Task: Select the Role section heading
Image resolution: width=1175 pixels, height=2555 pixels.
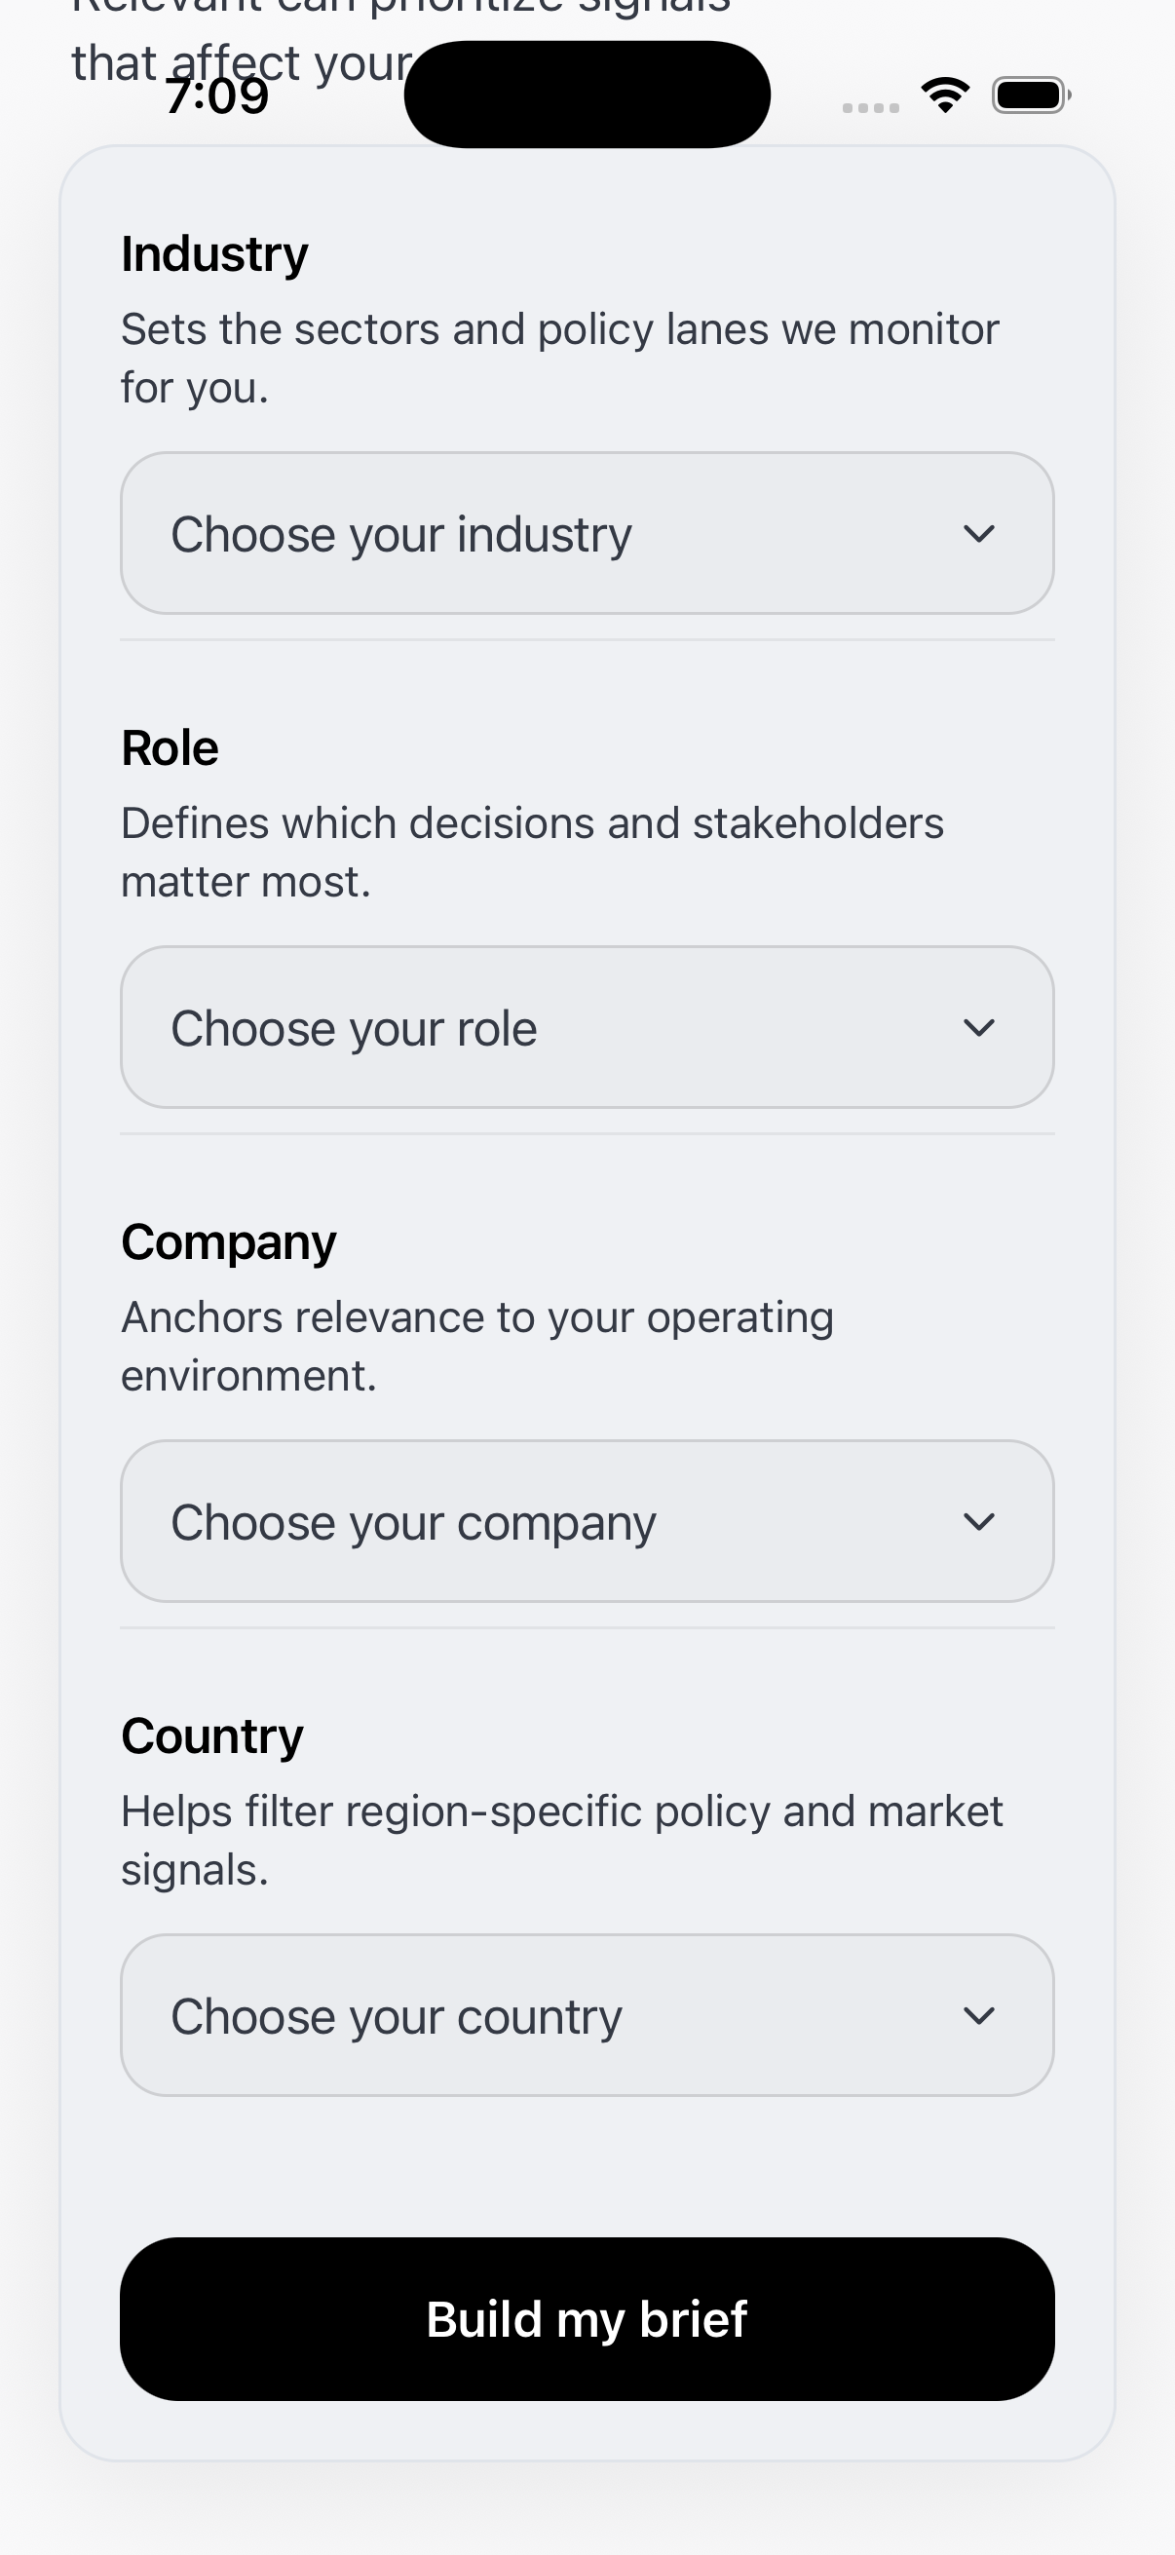Action: (x=170, y=746)
